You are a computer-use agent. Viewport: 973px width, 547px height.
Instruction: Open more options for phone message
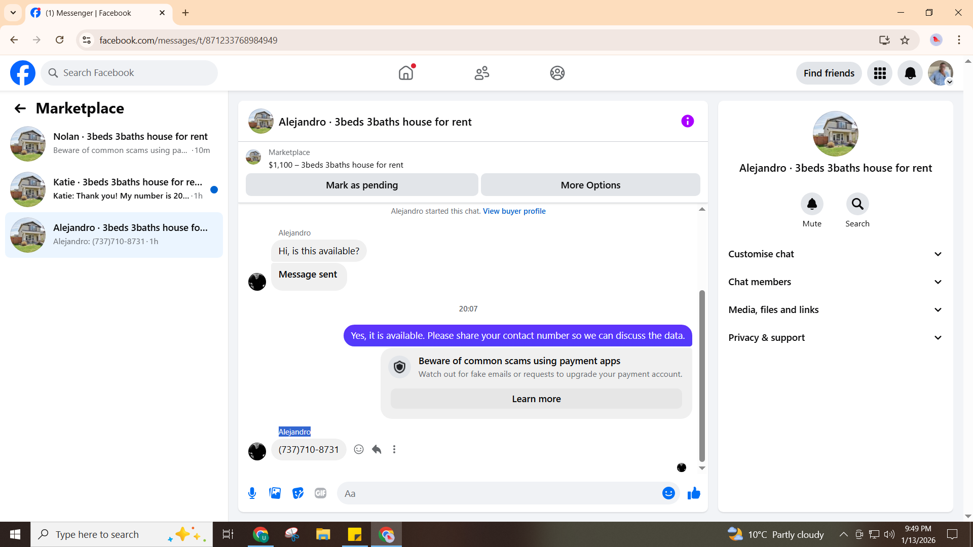[394, 449]
